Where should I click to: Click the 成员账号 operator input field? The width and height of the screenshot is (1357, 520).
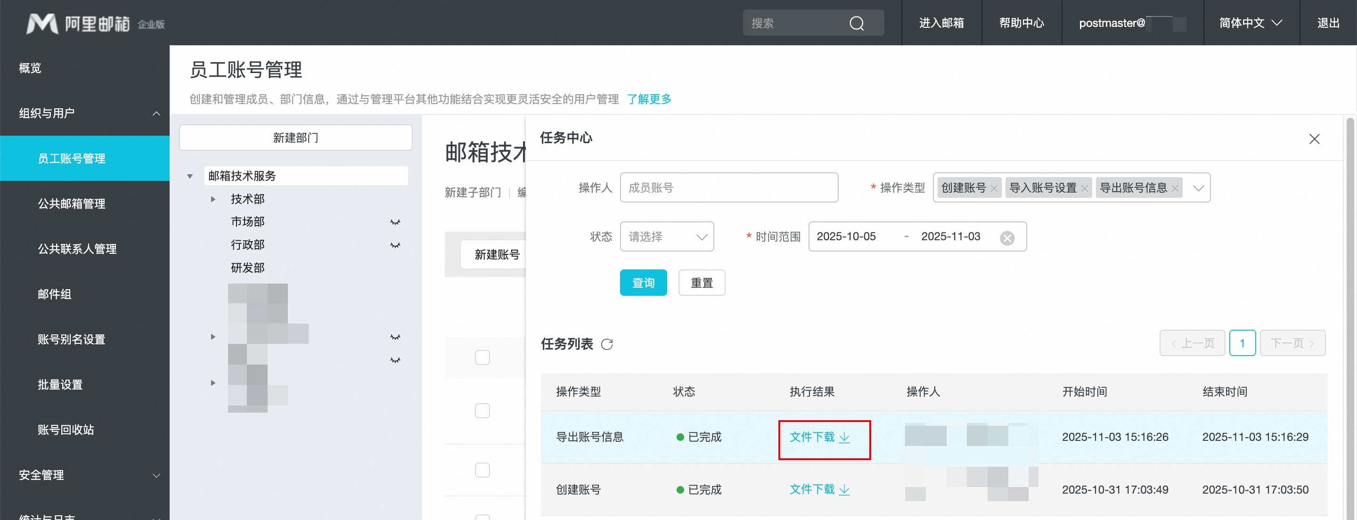coord(728,187)
